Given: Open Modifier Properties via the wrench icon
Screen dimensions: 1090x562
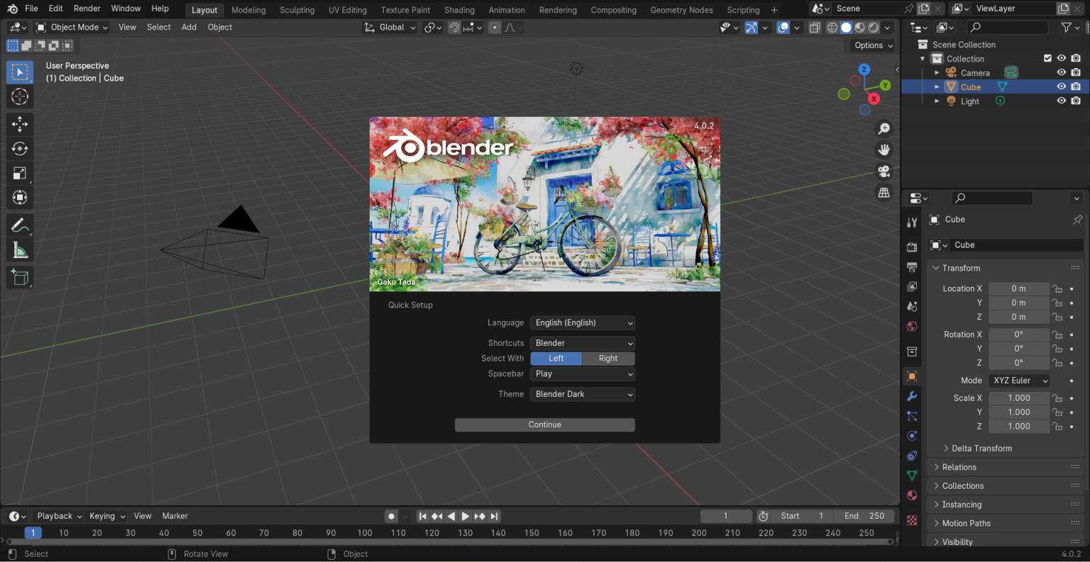Looking at the screenshot, I should click(912, 396).
